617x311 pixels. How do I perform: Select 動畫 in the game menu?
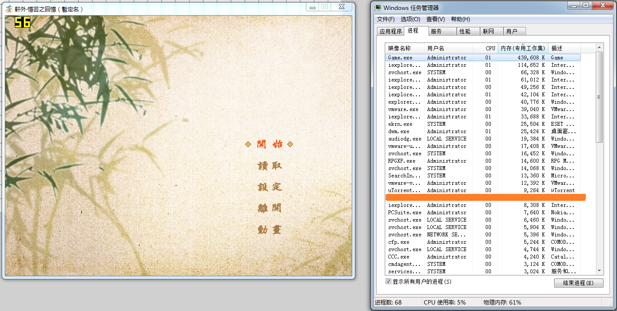[270, 229]
